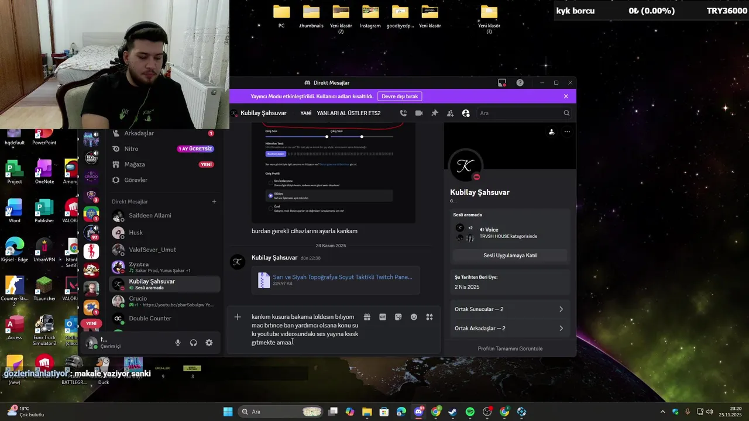This screenshot has width=749, height=421.
Task: Open Discord from the taskbar
Action: tap(419, 412)
